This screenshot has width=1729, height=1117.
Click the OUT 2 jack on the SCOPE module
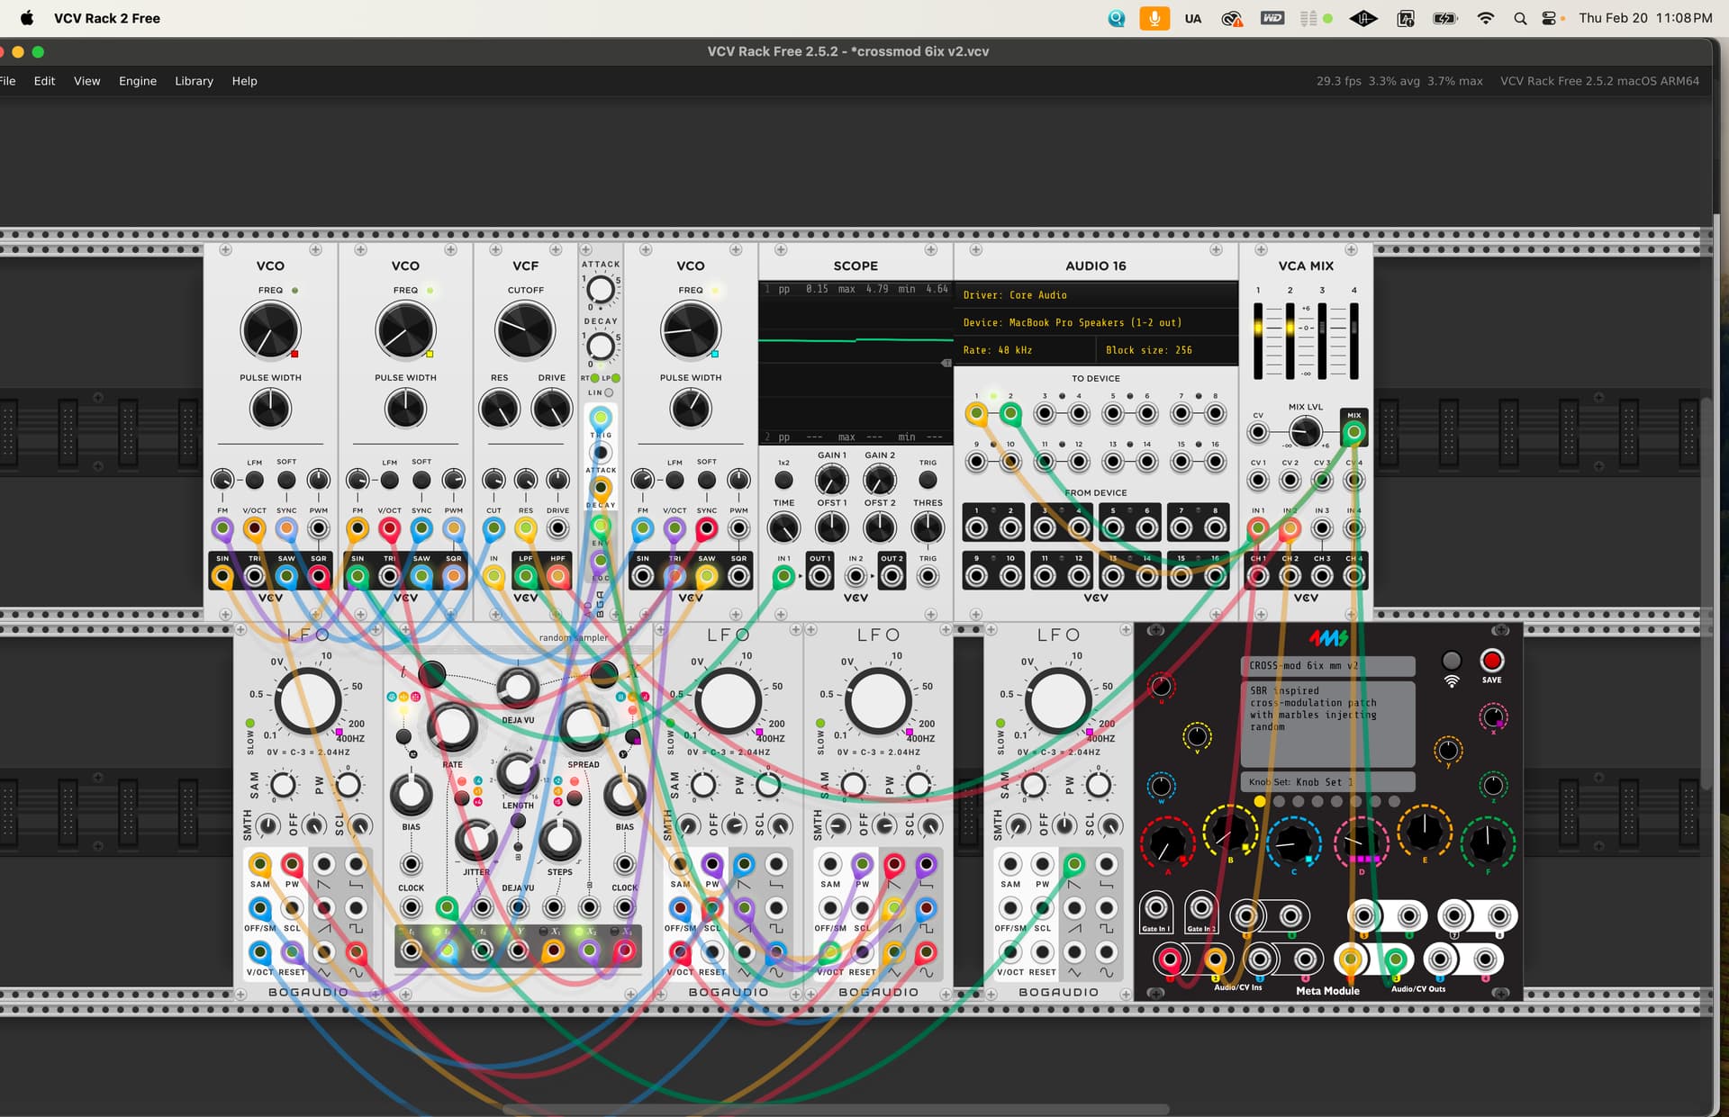tap(892, 576)
